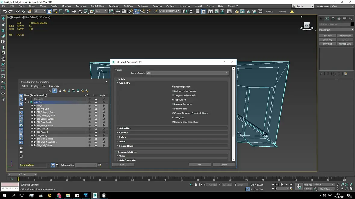The height and width of the screenshot is (199, 355).
Task: Open the Create tab in command panel
Action: [321, 19]
